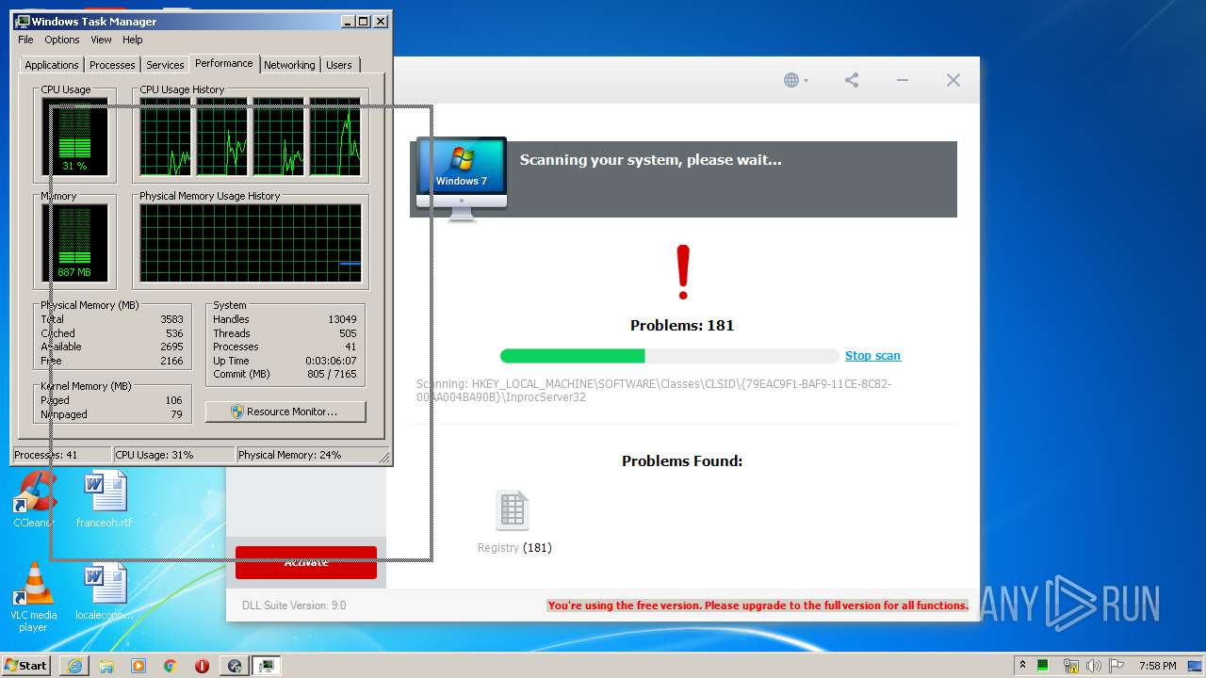Screen dimensions: 1206x678
Task: Open Google Chrome from the taskbar
Action: [x=171, y=666]
